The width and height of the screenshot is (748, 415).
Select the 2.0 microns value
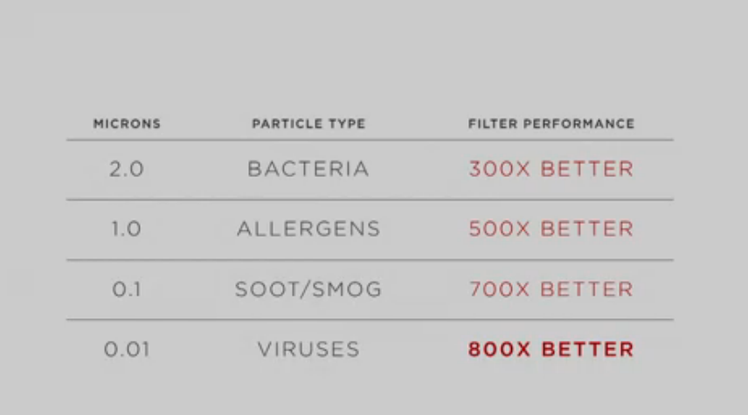coord(127,169)
